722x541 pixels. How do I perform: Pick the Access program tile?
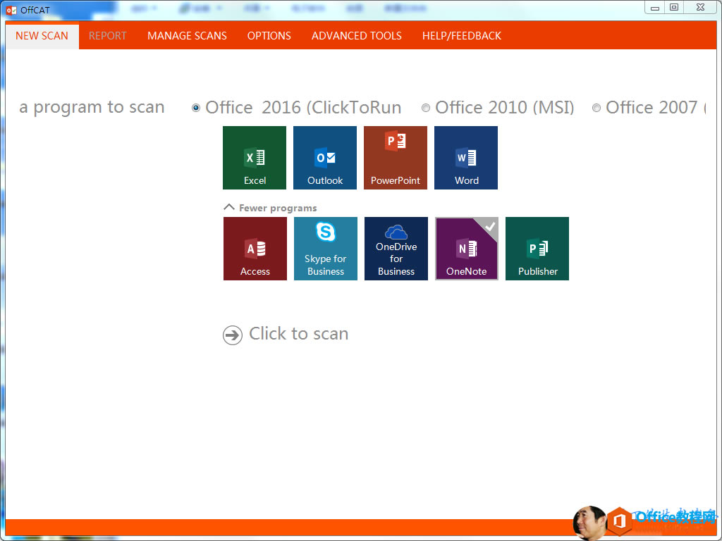point(255,248)
